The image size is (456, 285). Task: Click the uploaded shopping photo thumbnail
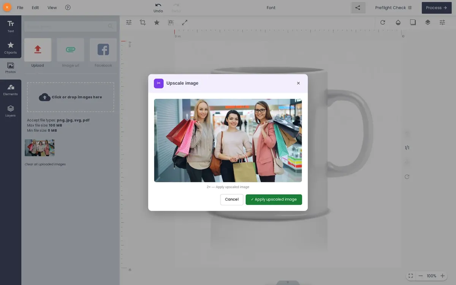coord(40,148)
